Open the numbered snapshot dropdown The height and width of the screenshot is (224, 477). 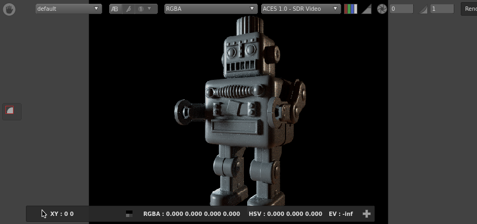coord(145,9)
